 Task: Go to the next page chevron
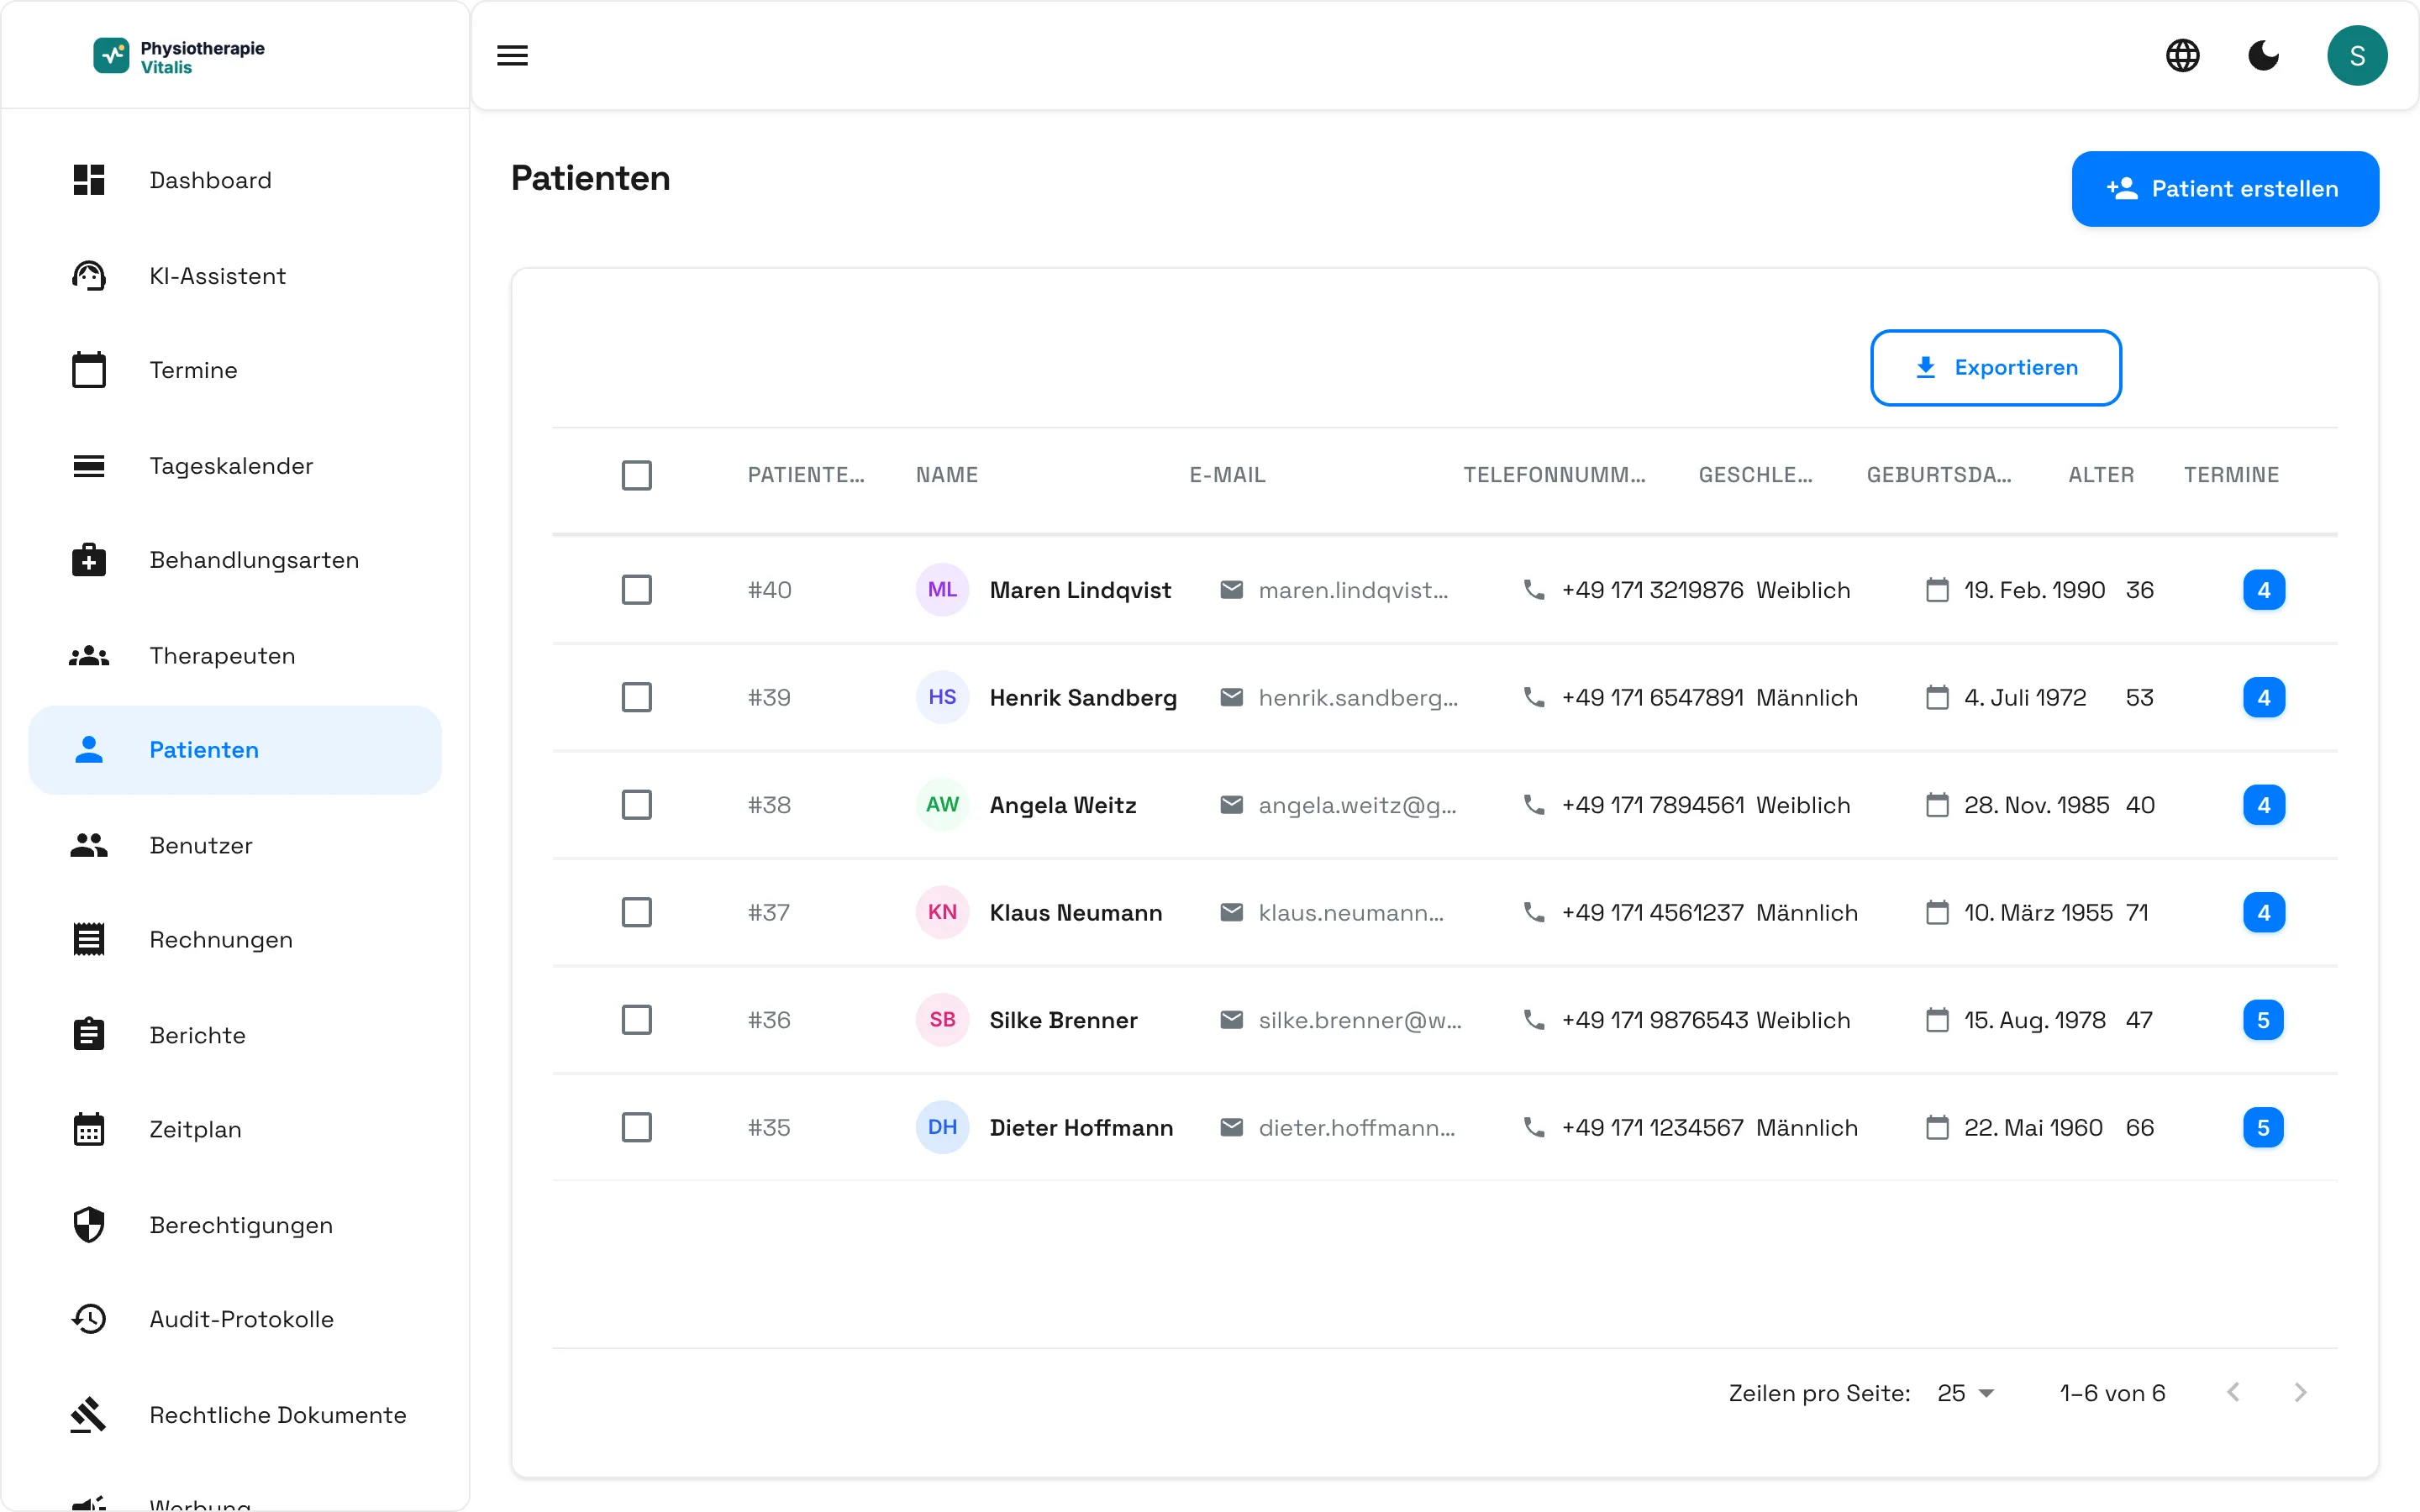pos(2300,1393)
